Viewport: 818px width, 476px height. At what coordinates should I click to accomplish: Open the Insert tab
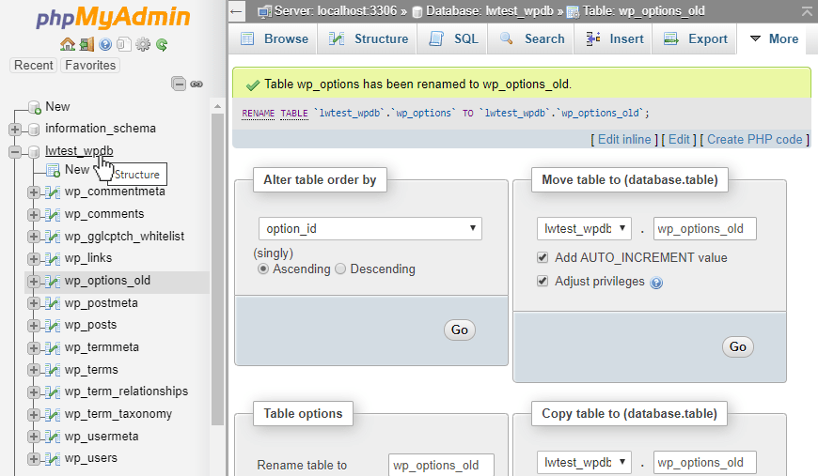[613, 38]
